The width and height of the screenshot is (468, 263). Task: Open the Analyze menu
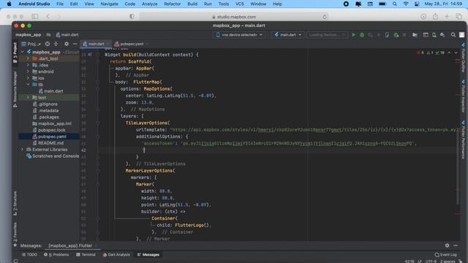click(149, 4)
